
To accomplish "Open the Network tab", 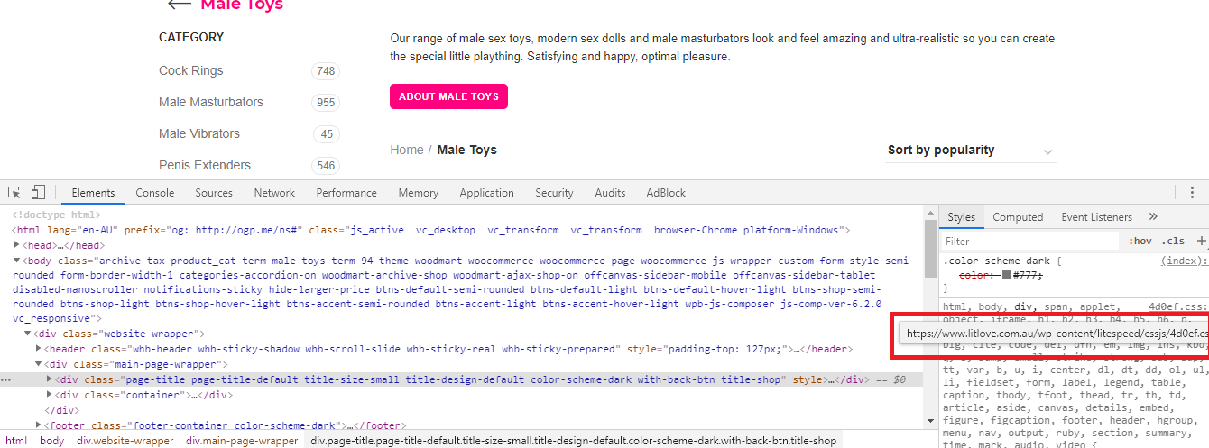I will 274,193.
